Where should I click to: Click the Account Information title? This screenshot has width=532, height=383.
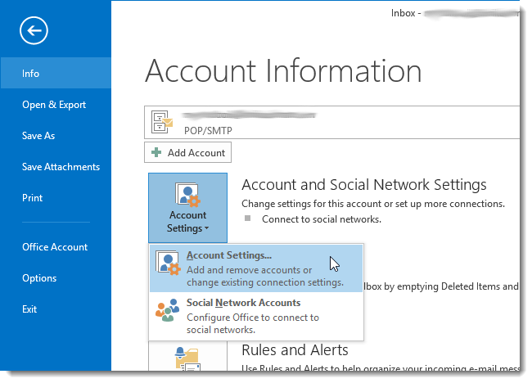click(x=283, y=71)
